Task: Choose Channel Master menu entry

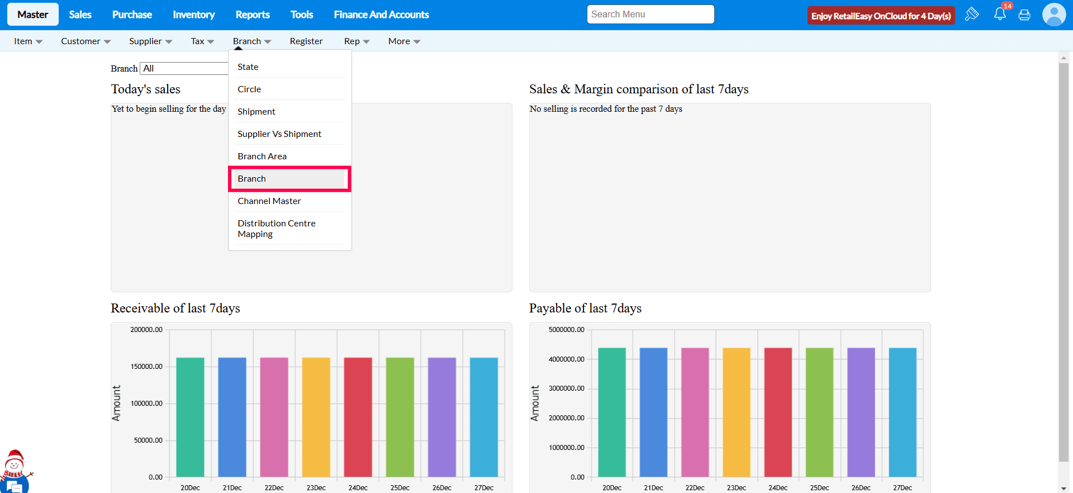Action: point(269,201)
